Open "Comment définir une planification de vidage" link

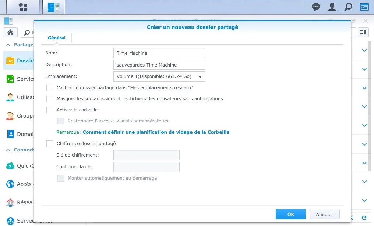156,132
